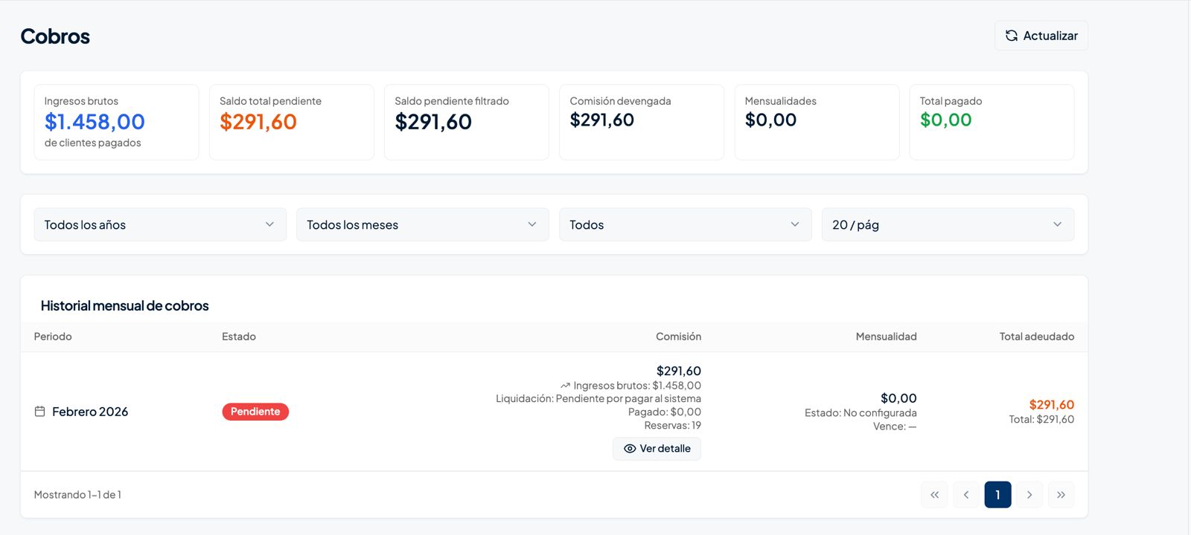Go to next page arrow
Image resolution: width=1191 pixels, height=535 pixels.
pos(1029,495)
